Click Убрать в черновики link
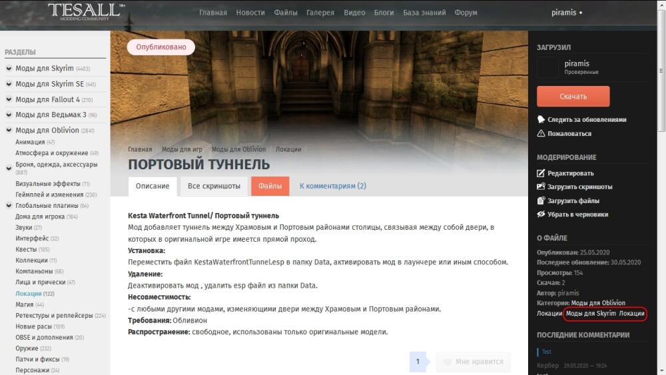 (577, 214)
